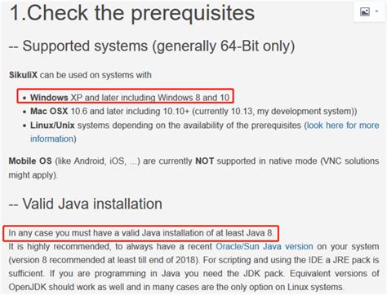Click the '1.Check the prerequisites' heading
Image resolution: width=387 pixels, height=295 pixels.
tap(132, 13)
